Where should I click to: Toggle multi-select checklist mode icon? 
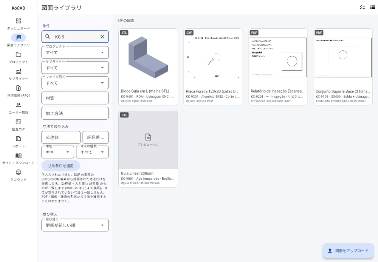tap(362, 7)
